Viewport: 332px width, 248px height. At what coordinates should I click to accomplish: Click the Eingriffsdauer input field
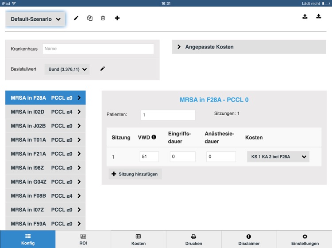(182, 157)
